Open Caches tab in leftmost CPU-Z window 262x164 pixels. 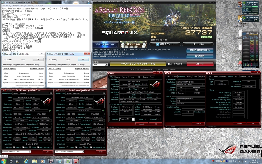coord(118,77)
